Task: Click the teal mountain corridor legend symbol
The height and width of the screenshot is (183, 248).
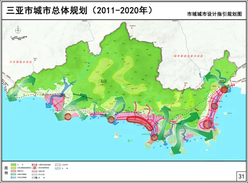Action: pos(14,174)
